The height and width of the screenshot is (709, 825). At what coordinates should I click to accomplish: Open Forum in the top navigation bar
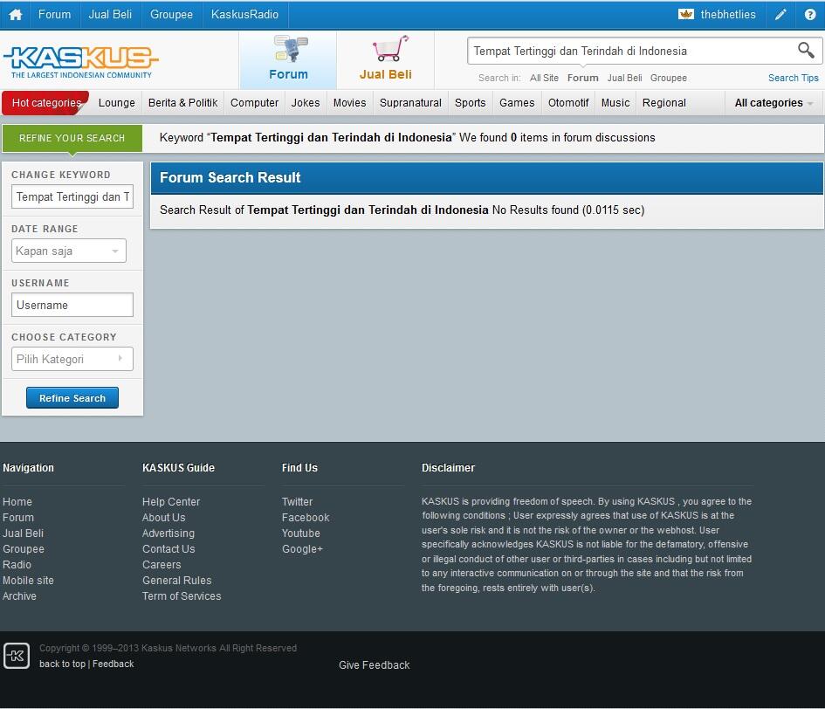[x=54, y=14]
